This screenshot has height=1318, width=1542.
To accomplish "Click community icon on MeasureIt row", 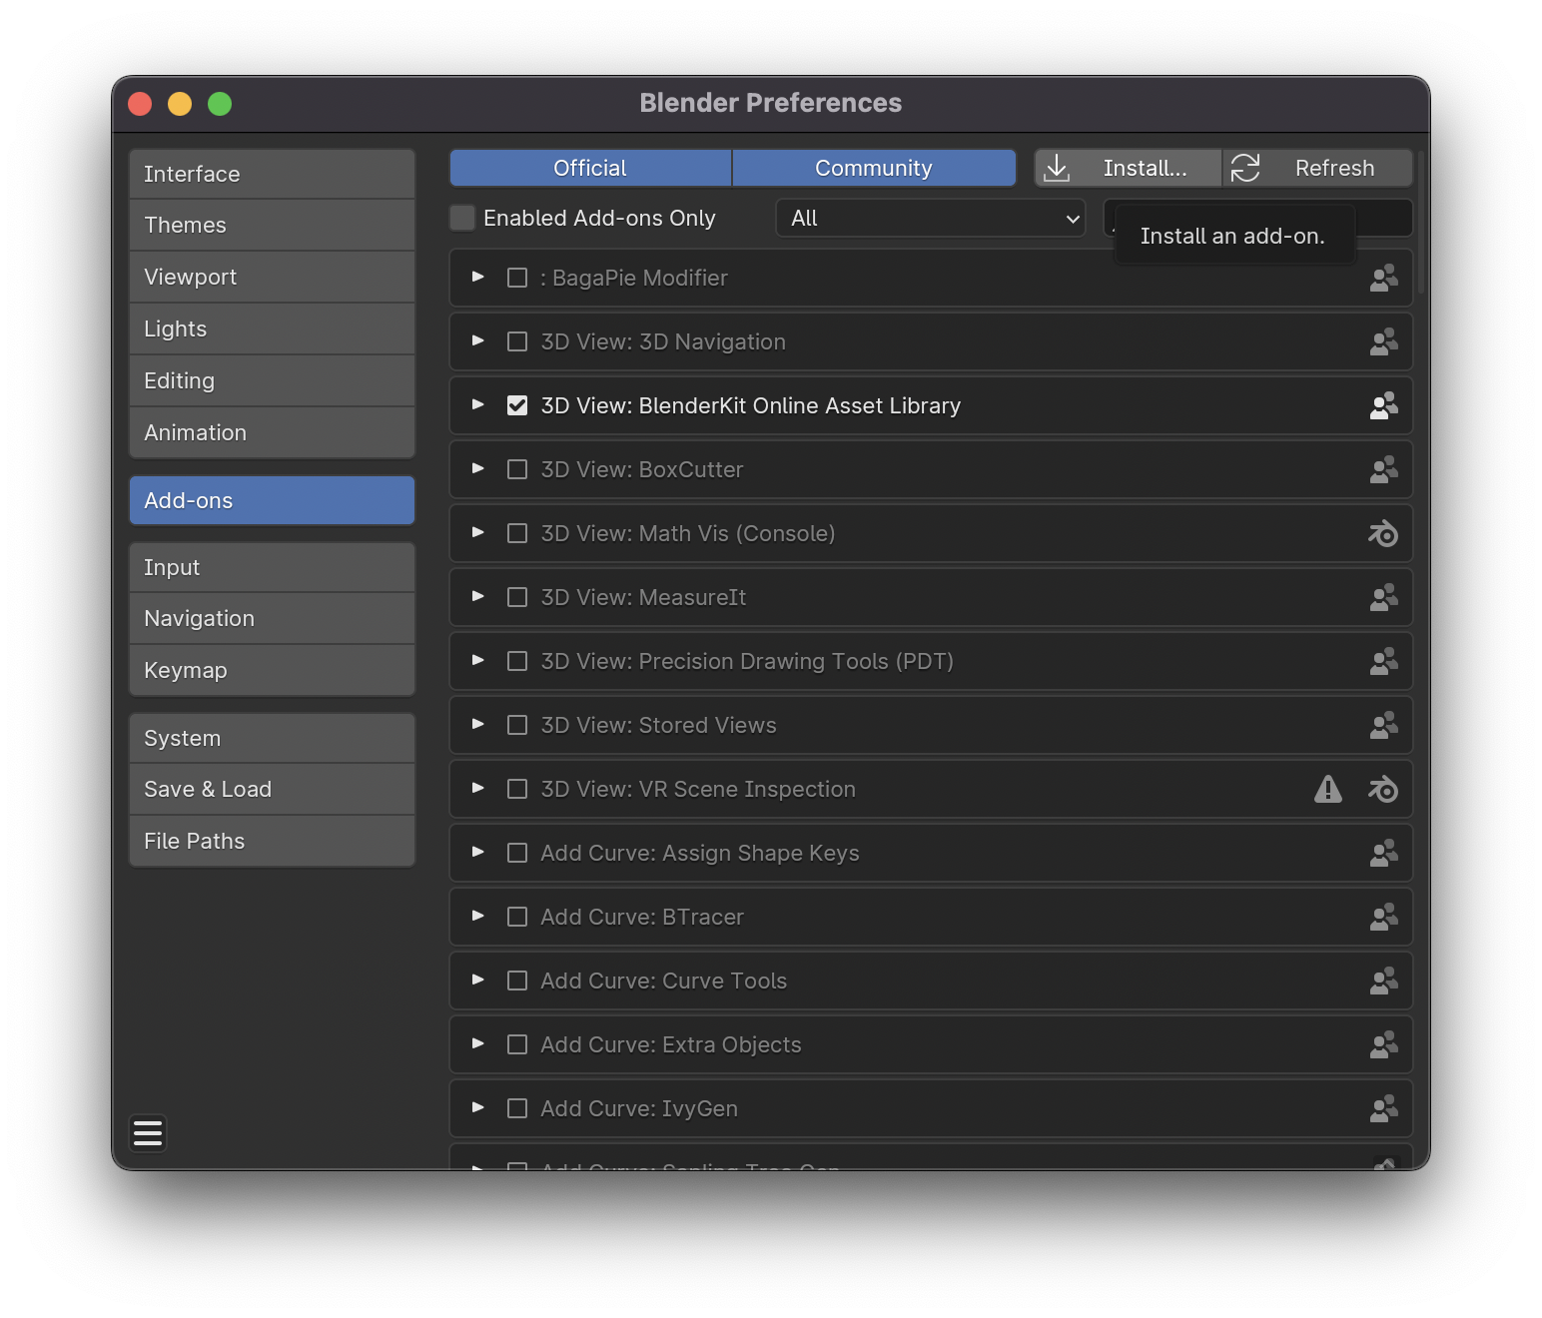I will tap(1383, 598).
